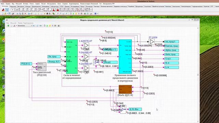Viewport: 219px width, 123px height.
Task: Select the first red bell-curve source block
Action: click(x=54, y=10)
